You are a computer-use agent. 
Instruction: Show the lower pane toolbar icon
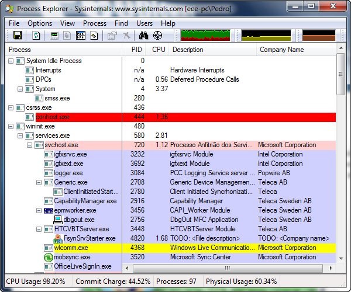click(x=81, y=35)
